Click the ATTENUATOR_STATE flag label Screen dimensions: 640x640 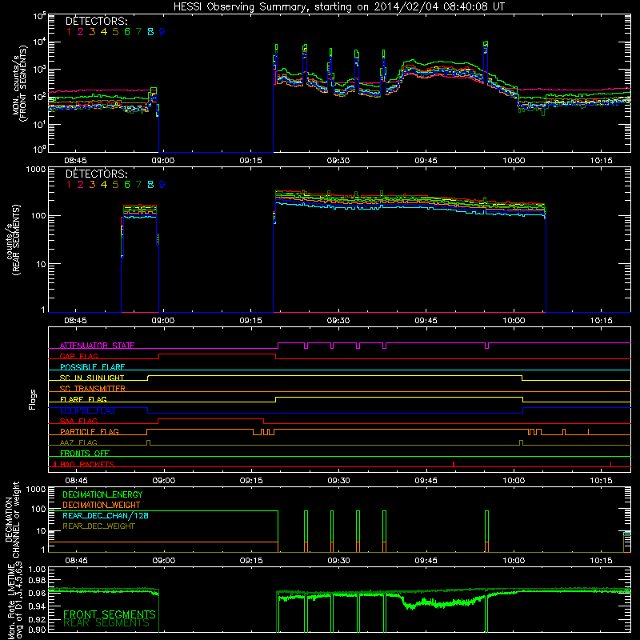tap(97, 346)
